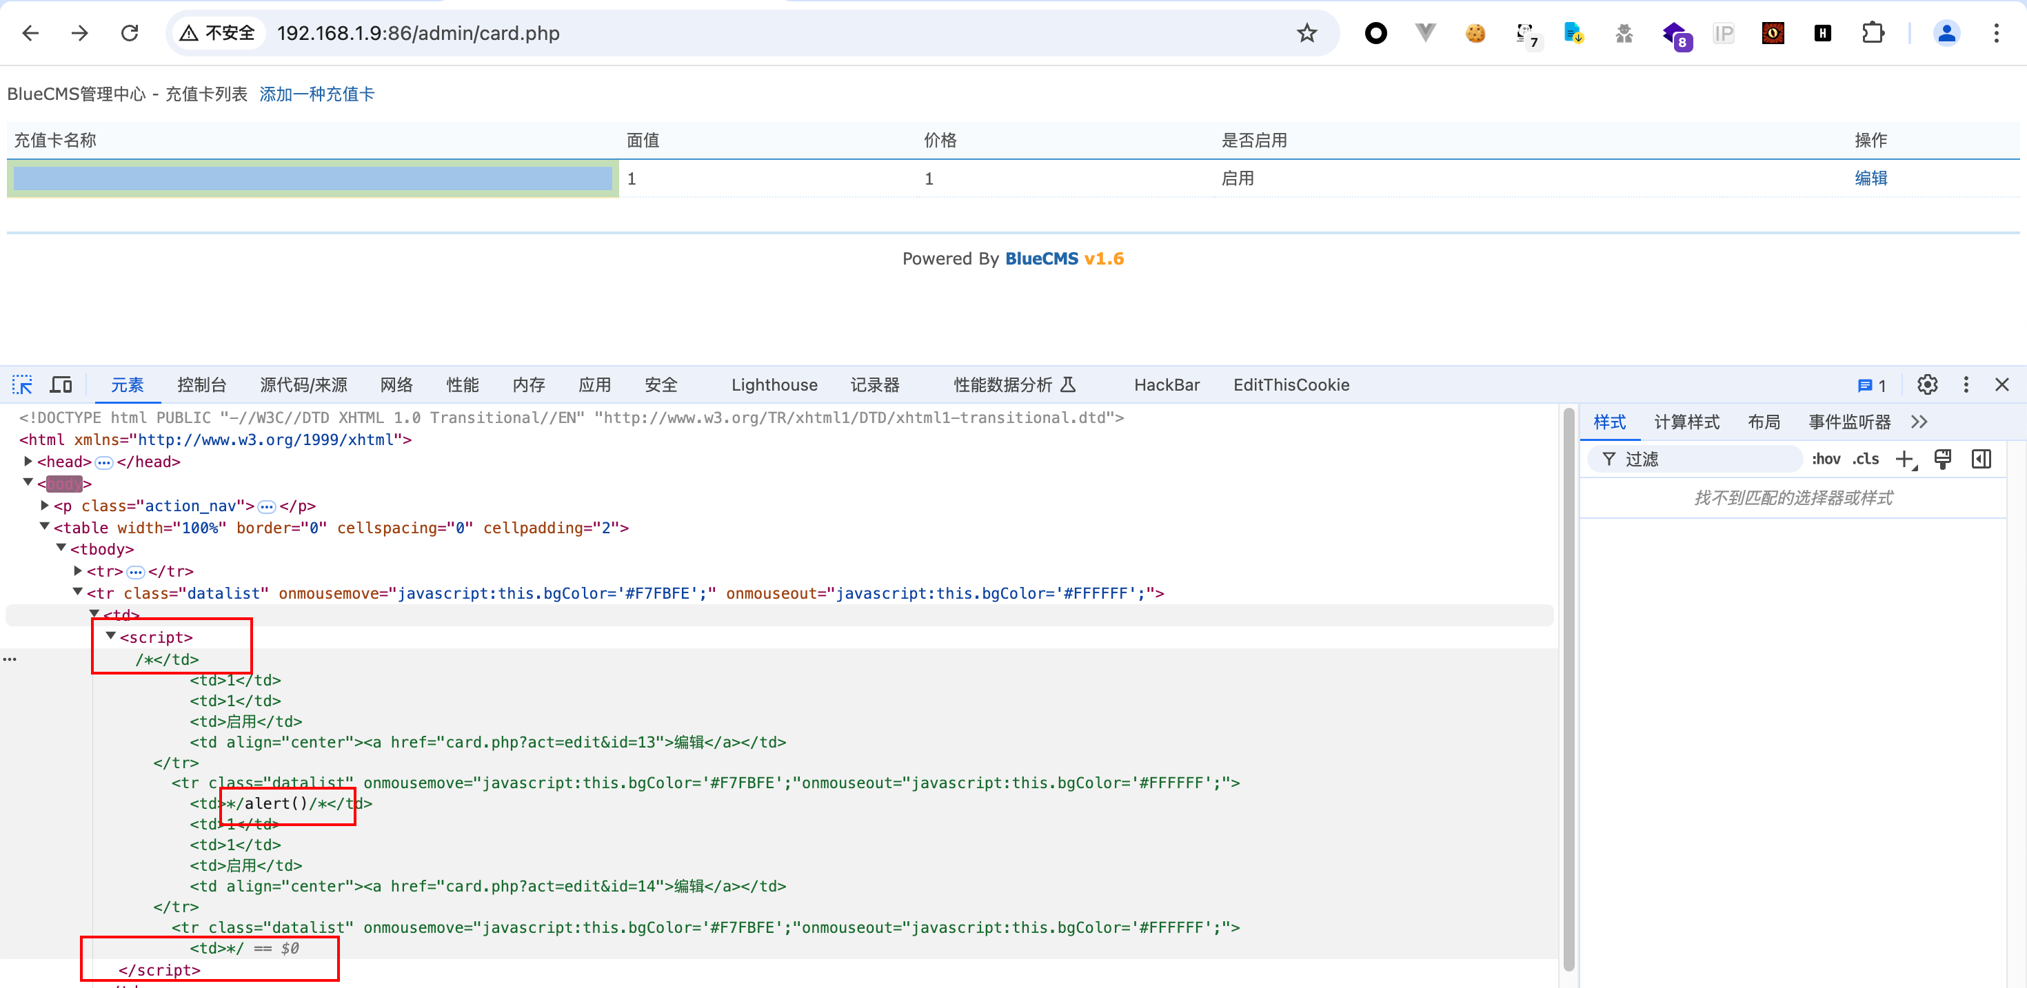Click the elements panel vertical scrollbar

1569,689
